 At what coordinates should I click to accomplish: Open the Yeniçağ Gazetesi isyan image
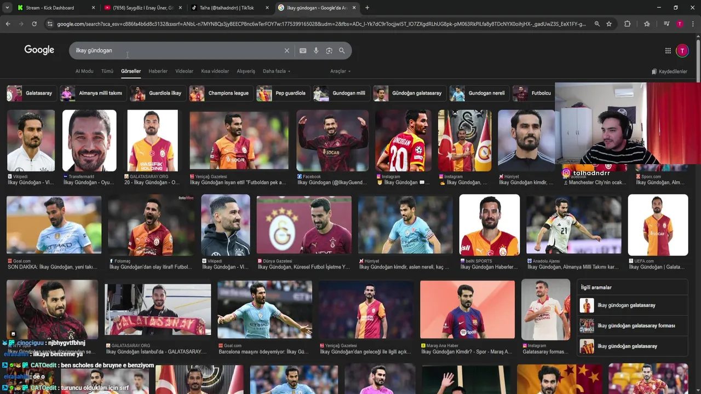239,141
